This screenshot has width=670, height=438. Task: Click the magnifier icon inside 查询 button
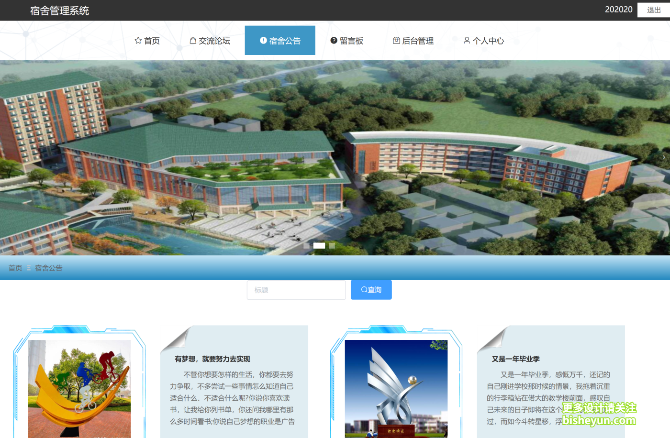364,289
